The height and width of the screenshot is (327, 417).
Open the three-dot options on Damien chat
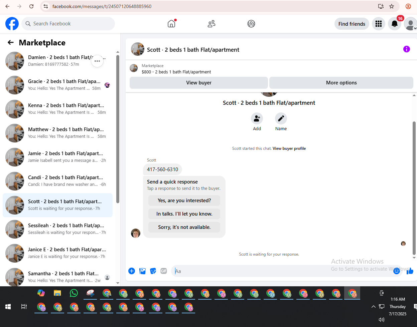[x=97, y=61]
